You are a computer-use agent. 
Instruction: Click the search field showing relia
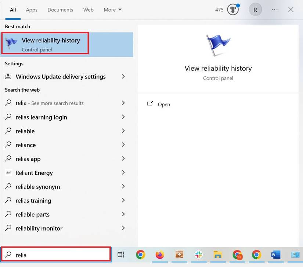[56, 254]
